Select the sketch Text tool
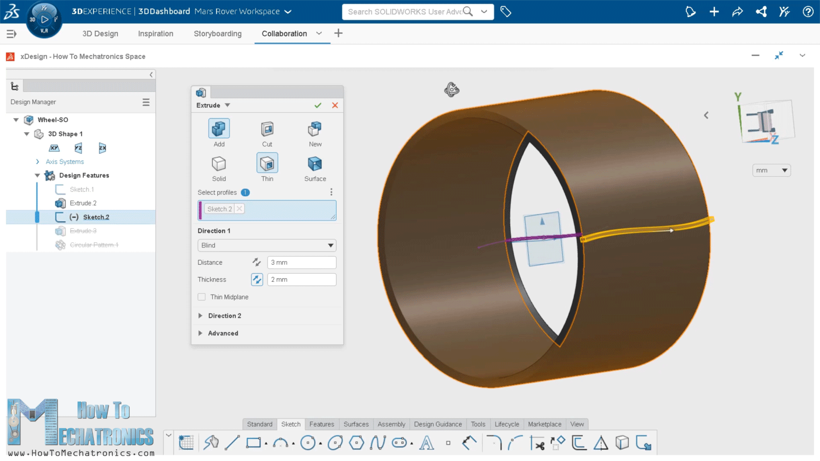Image resolution: width=820 pixels, height=461 pixels. (426, 443)
